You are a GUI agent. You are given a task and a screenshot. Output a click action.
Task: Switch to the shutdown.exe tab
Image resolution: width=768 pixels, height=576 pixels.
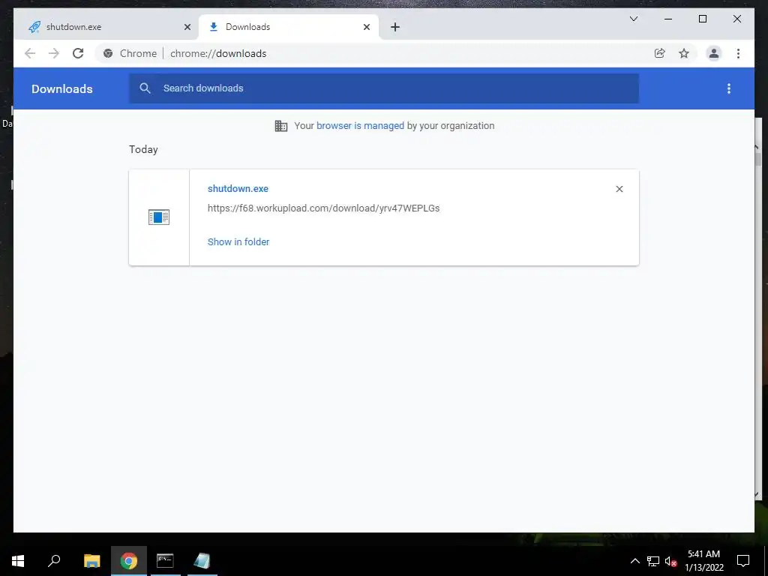[x=108, y=27]
